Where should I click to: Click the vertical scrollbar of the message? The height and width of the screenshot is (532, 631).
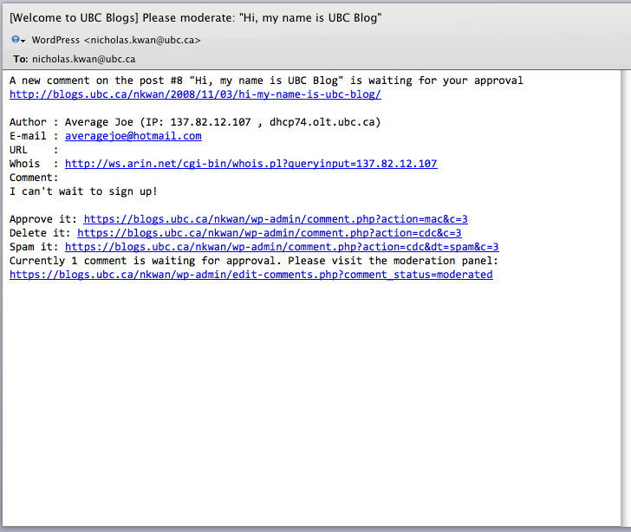click(626, 298)
